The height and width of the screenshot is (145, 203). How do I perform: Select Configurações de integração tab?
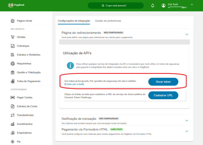tap(74, 21)
